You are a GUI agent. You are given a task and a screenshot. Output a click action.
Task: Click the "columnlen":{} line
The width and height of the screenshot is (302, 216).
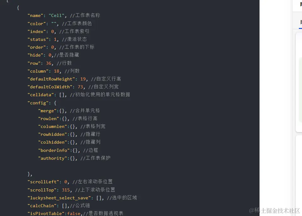point(72,126)
